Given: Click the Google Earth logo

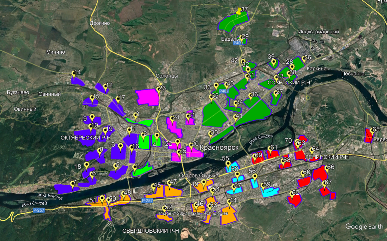Looking at the screenshot, I should point(364,226).
